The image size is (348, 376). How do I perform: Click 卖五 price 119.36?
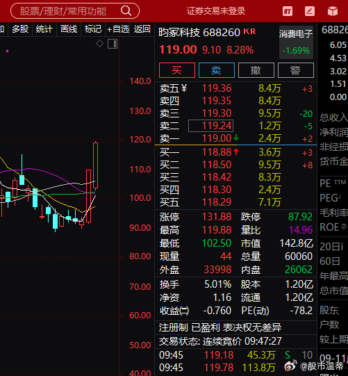(217, 88)
